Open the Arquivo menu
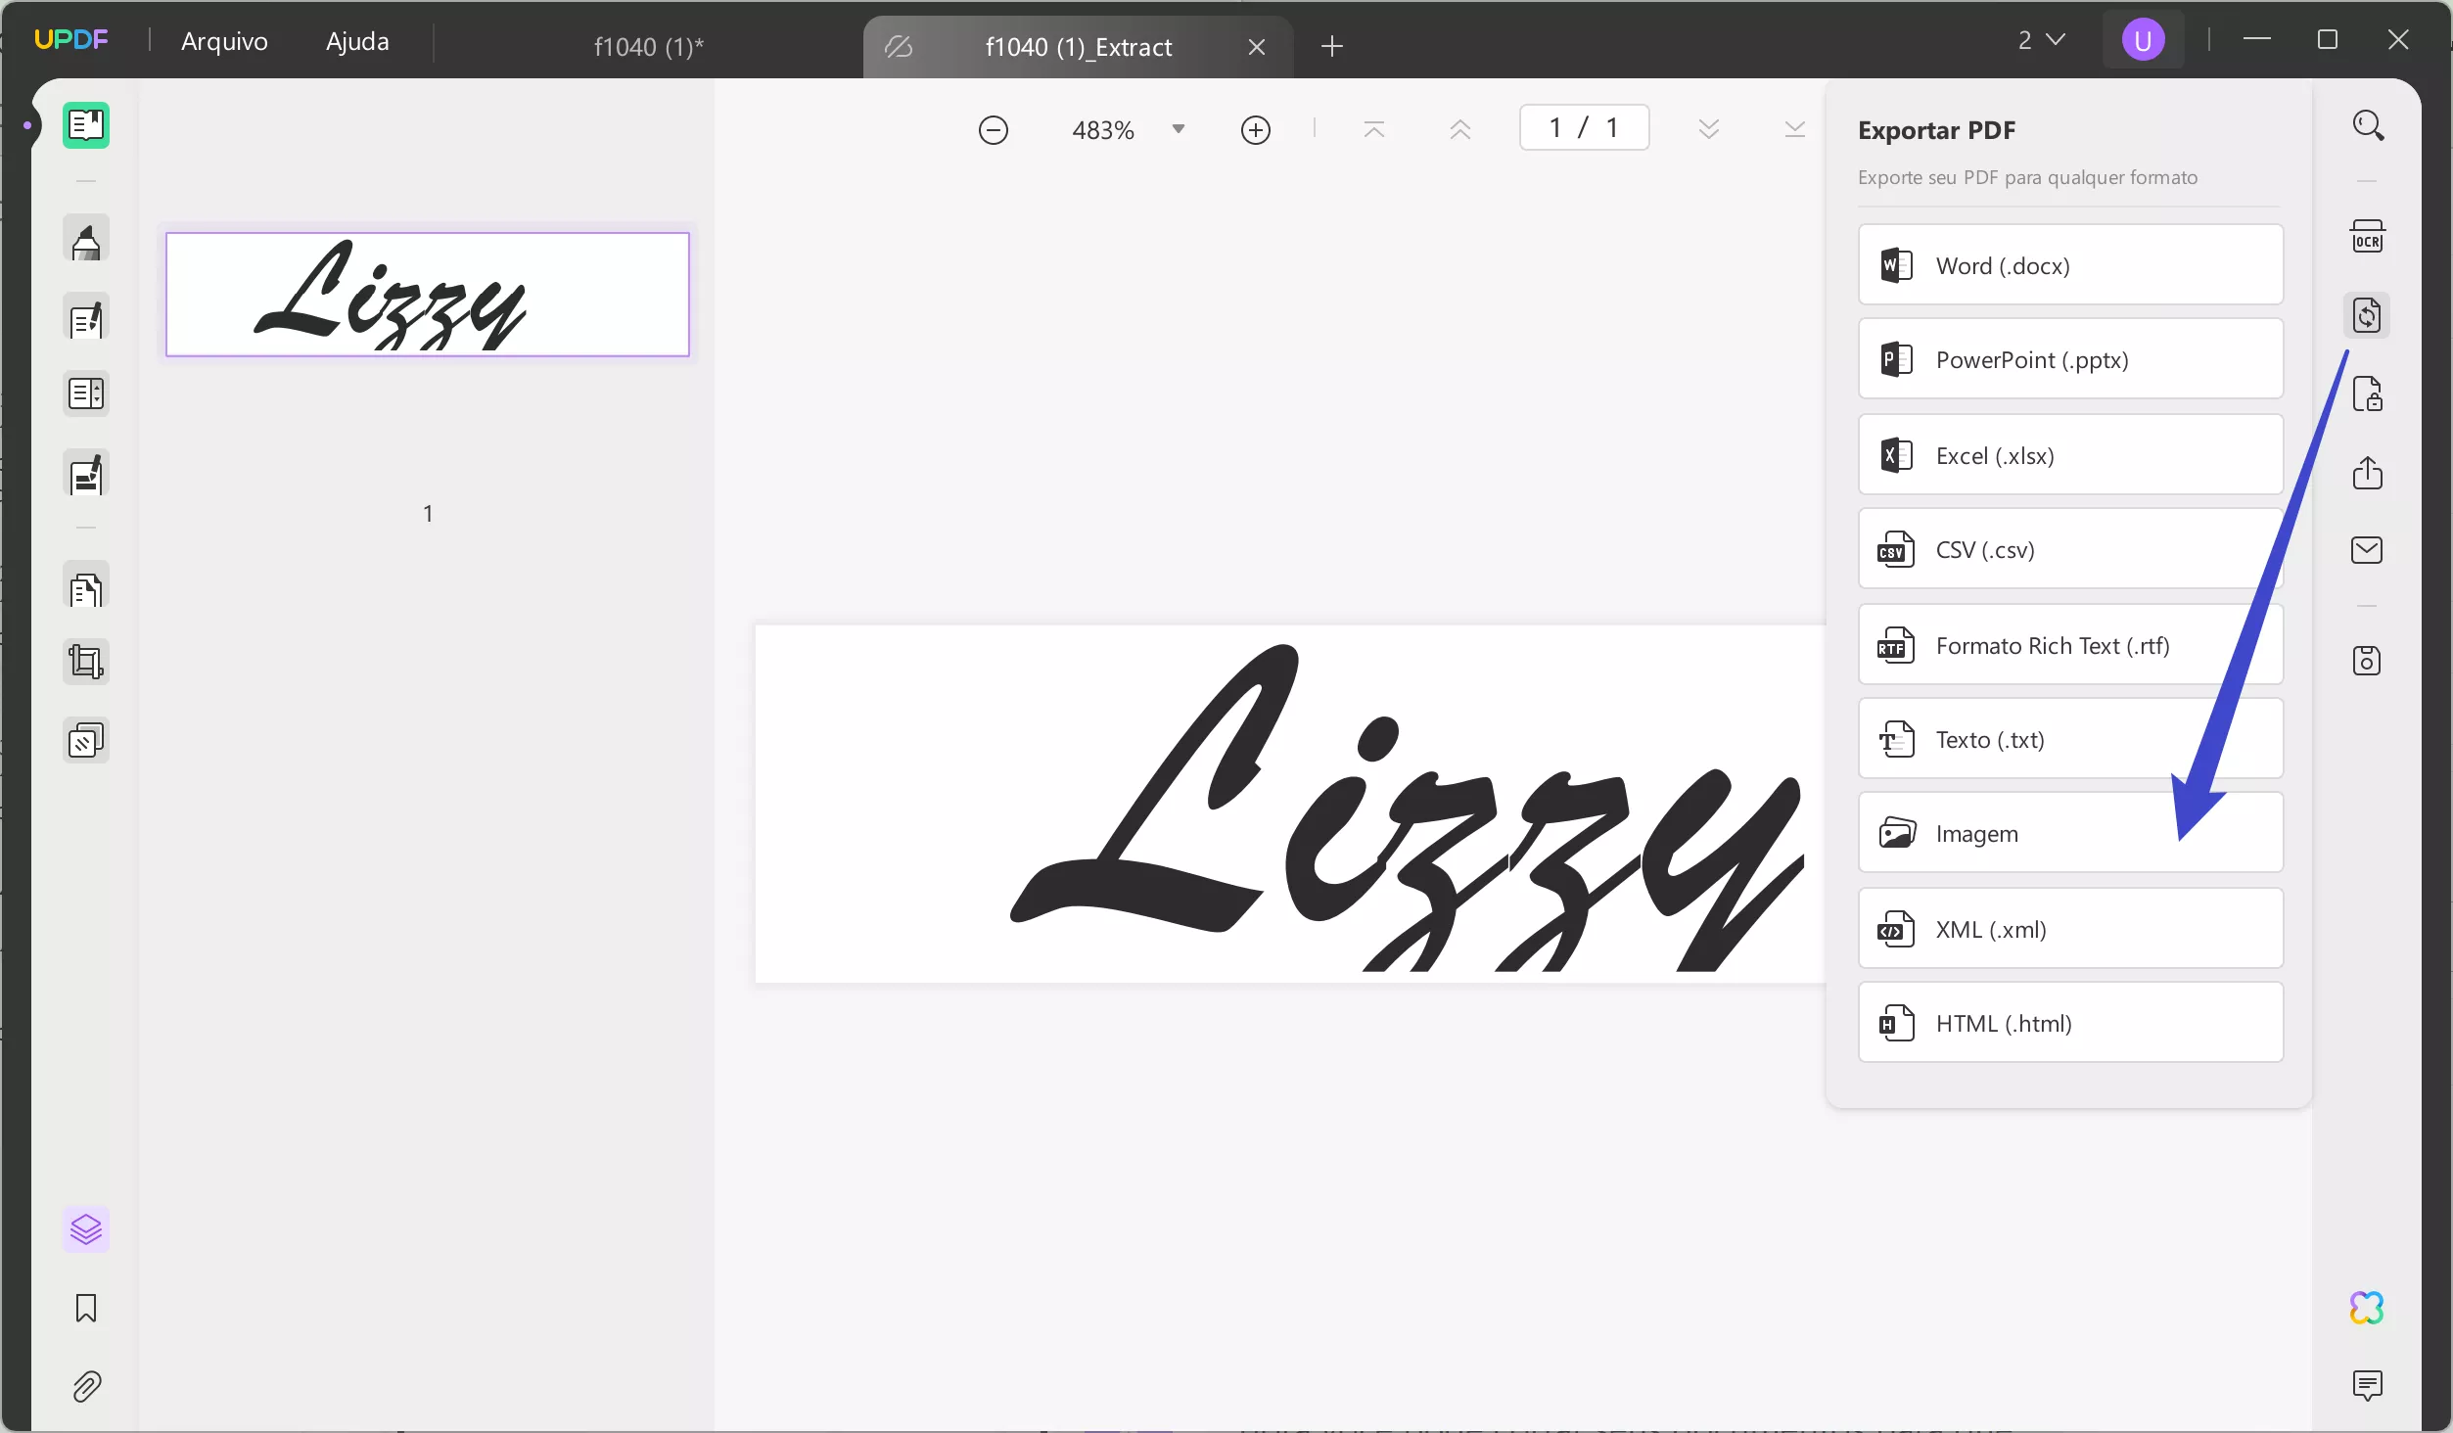 click(224, 41)
